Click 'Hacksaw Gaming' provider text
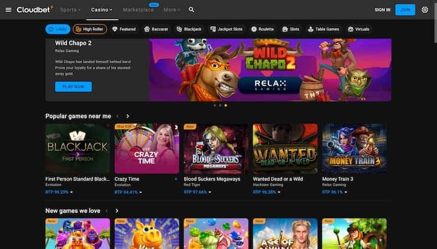The height and width of the screenshot is (249, 437). 268,185
